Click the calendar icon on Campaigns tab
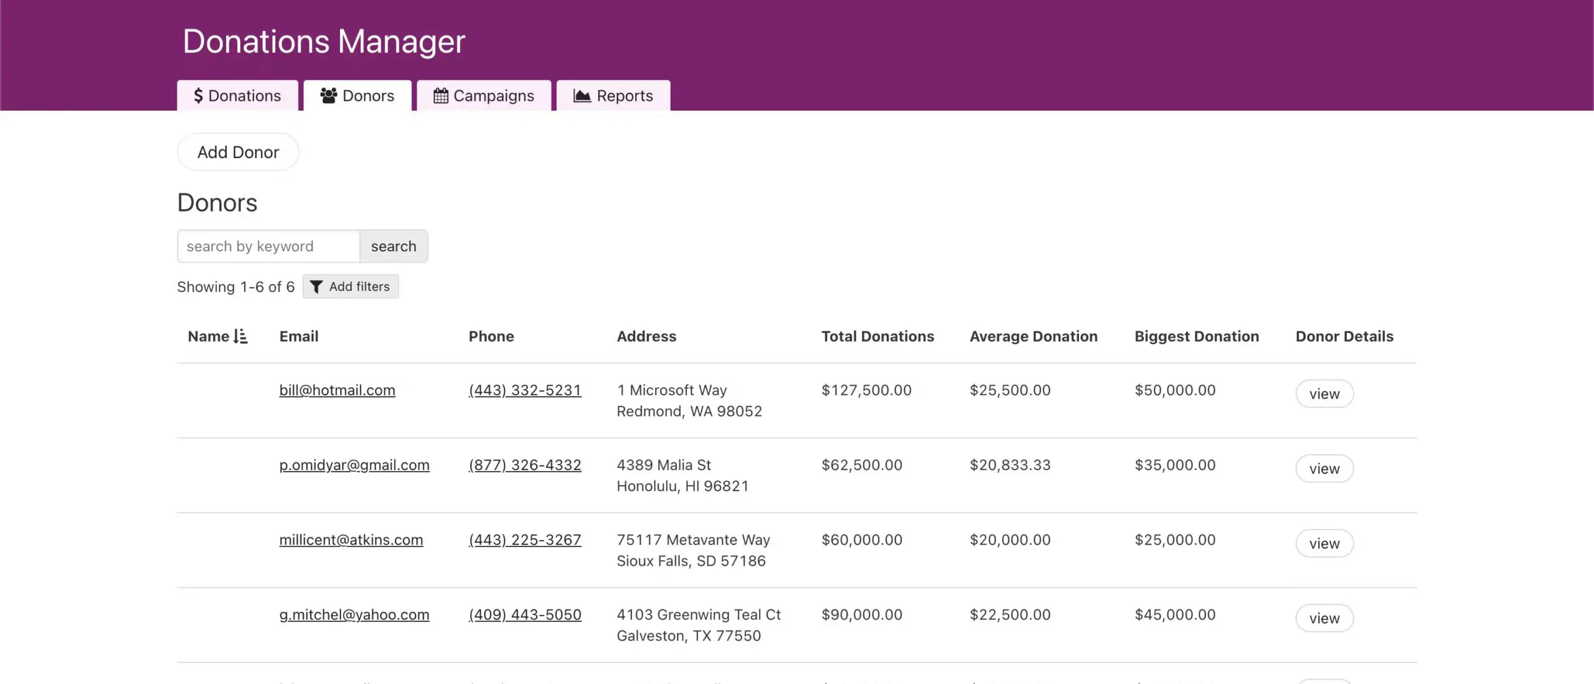This screenshot has width=1594, height=684. point(440,96)
